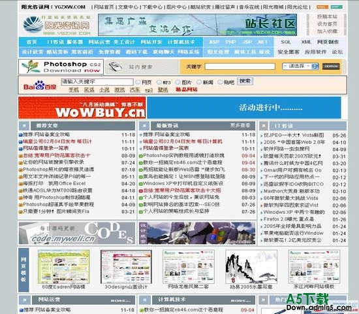The width and height of the screenshot is (359, 314).
Task: Open article Windows XP中打印机自定义纸张设
Action: [x=183, y=183]
